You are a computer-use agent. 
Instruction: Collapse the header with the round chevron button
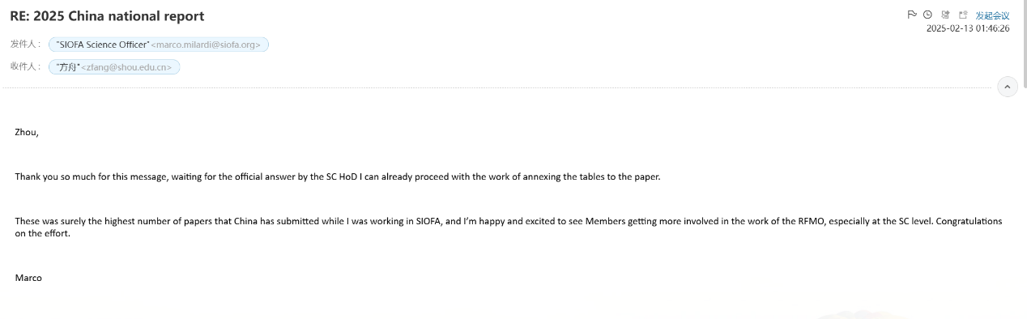click(x=1008, y=87)
